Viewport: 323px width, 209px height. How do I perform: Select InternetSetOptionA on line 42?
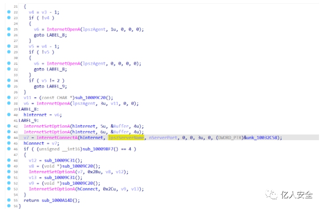(47, 126)
